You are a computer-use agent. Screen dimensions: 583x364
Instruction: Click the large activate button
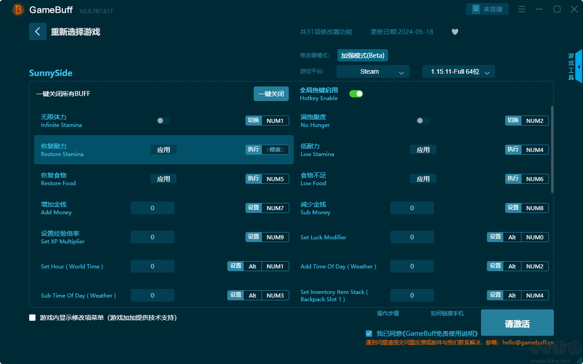(x=517, y=323)
